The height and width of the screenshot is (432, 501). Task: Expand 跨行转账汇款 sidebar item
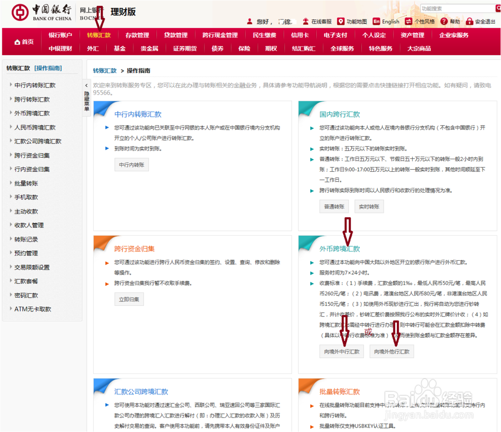[x=32, y=99]
